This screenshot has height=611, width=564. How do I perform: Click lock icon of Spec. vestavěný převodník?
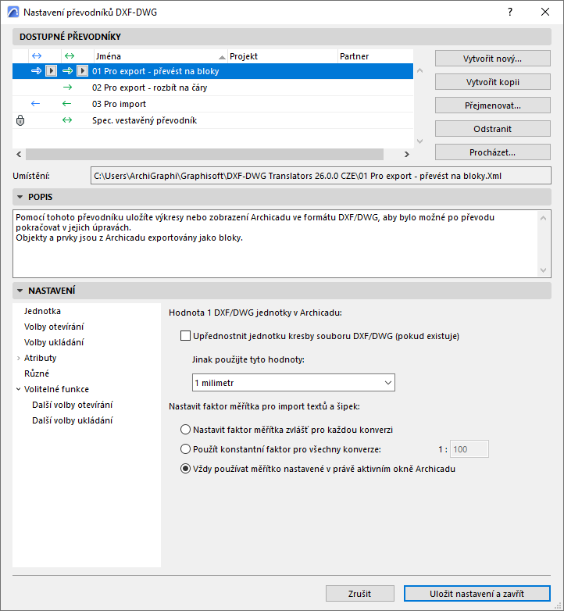[20, 120]
